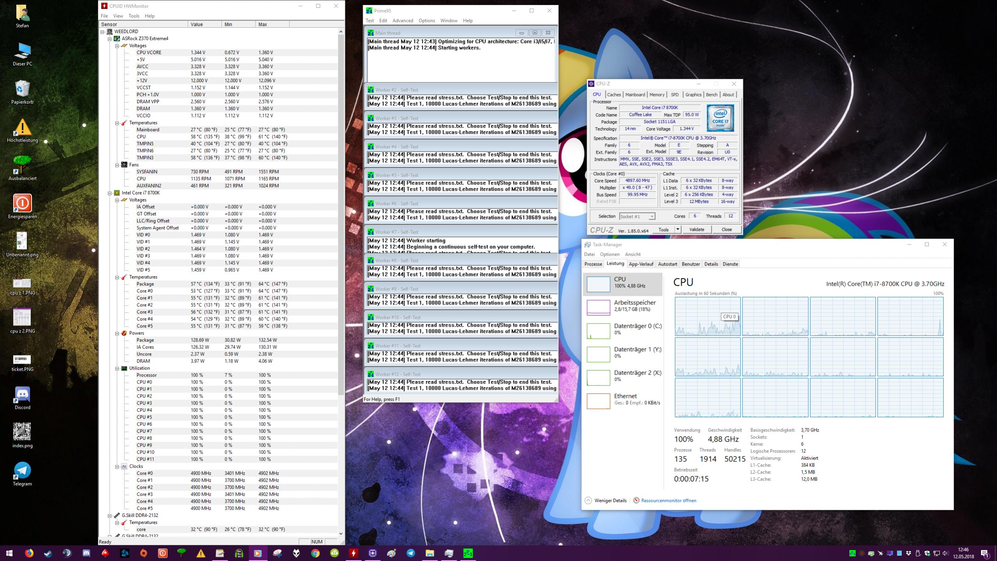
Task: Click the Firefox icon in the taskbar
Action: [x=29, y=553]
